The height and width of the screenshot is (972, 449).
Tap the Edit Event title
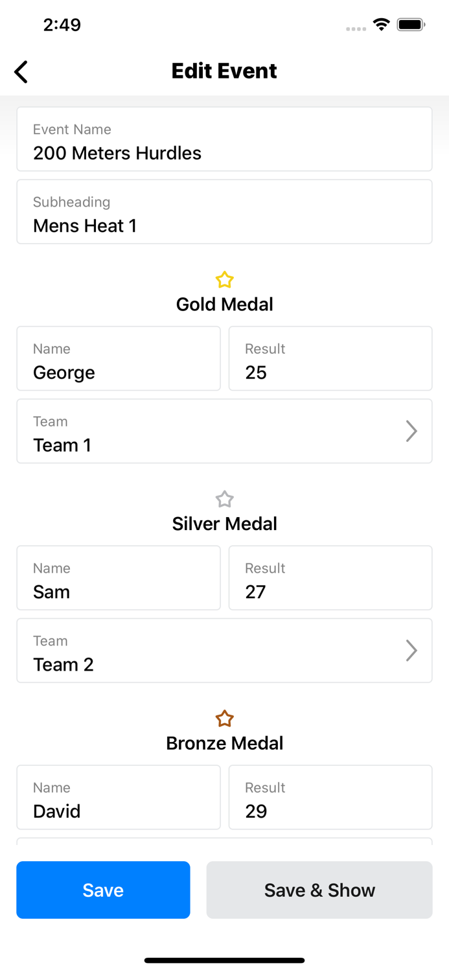pyautogui.click(x=224, y=71)
